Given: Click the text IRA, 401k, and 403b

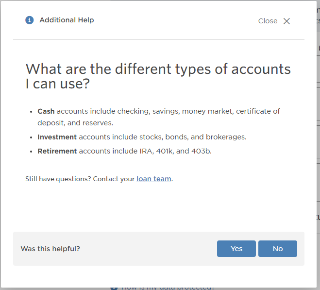Looking at the screenshot, I should click(175, 151).
